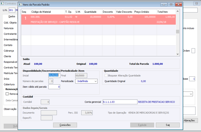Viewport: 201px width, 132px height.
Task: Click the Conta gerencial field 8.1.1.1.03
Action: [x=120, y=102]
